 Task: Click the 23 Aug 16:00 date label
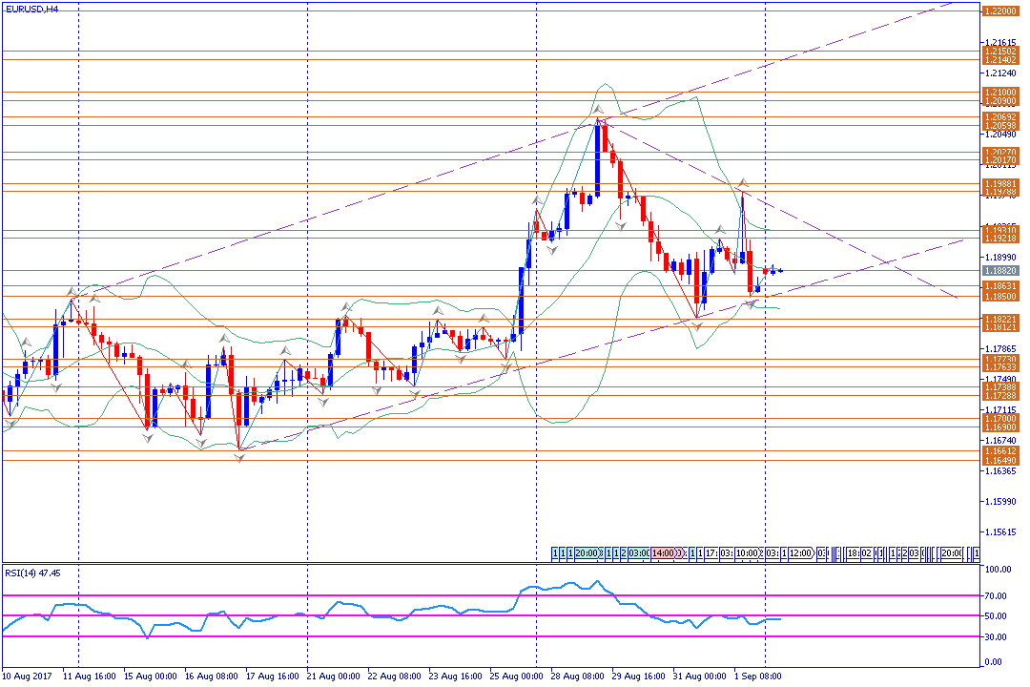click(x=456, y=676)
